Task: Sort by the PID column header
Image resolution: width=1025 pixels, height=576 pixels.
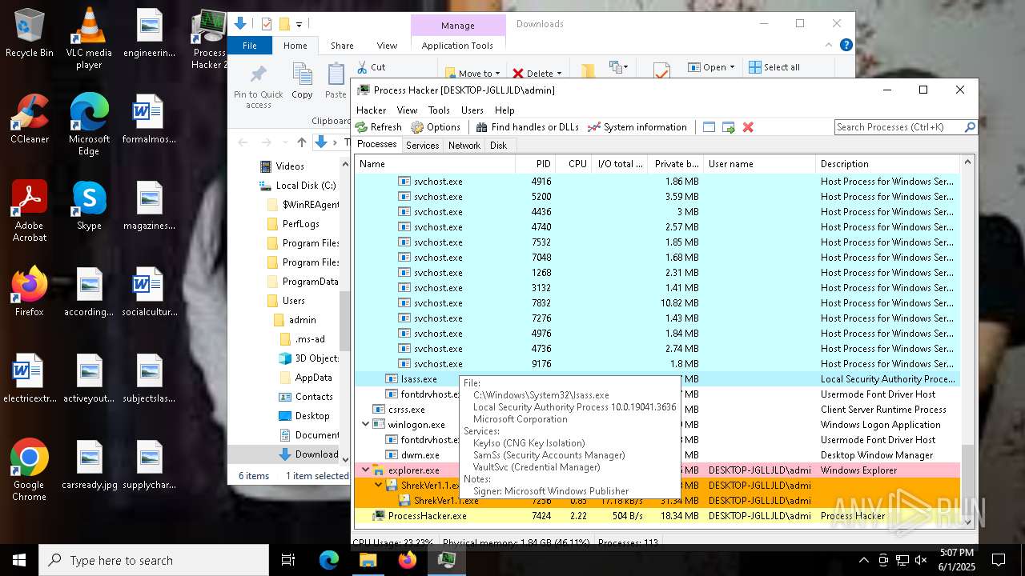Action: [x=536, y=164]
